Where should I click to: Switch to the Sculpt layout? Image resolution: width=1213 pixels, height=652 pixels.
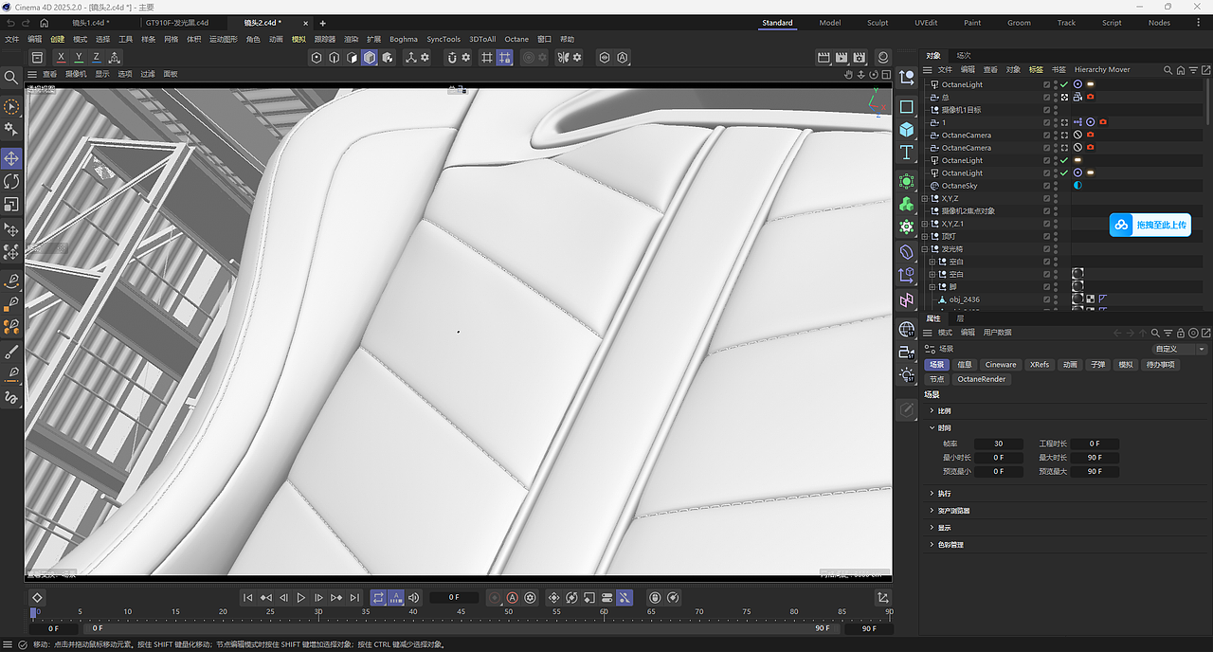pyautogui.click(x=878, y=23)
